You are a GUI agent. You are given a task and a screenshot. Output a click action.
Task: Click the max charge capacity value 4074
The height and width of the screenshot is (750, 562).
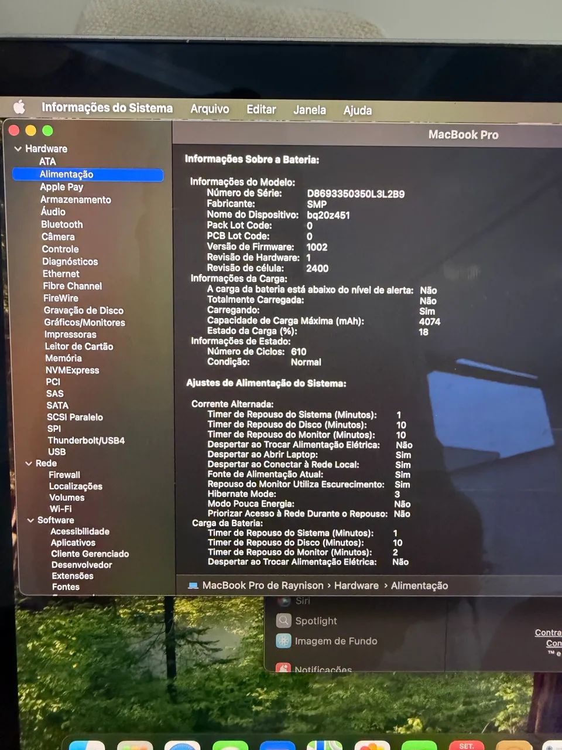(x=430, y=322)
